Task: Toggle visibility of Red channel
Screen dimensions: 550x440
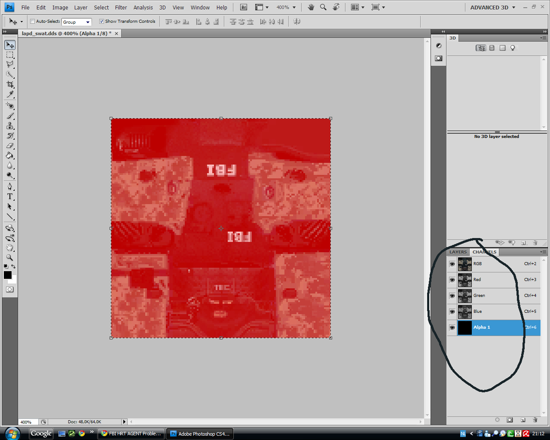Action: tap(452, 280)
